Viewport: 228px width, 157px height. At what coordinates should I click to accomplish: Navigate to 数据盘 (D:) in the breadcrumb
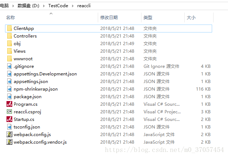point(28,6)
